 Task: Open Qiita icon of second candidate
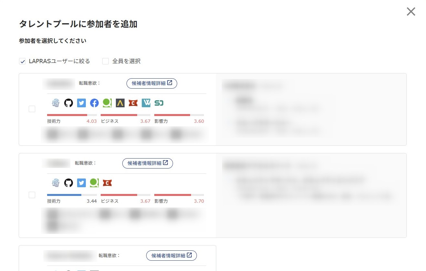coord(94,183)
